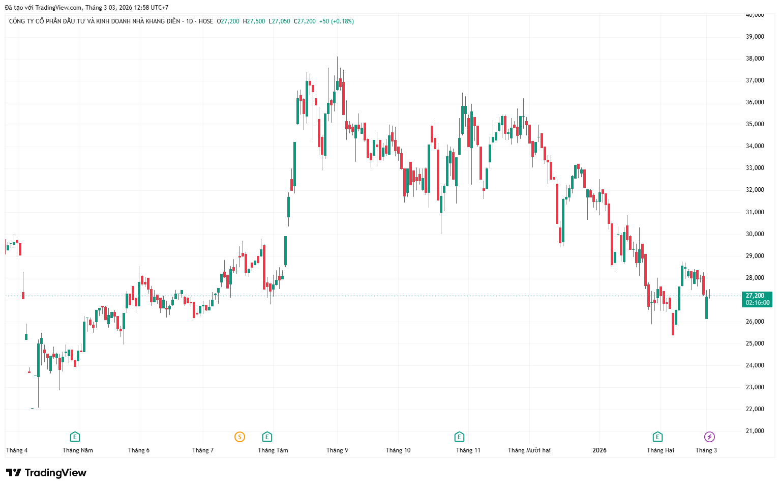Screen dimensions: 780x488
Task: Click the company name in chart header
Action: point(95,21)
